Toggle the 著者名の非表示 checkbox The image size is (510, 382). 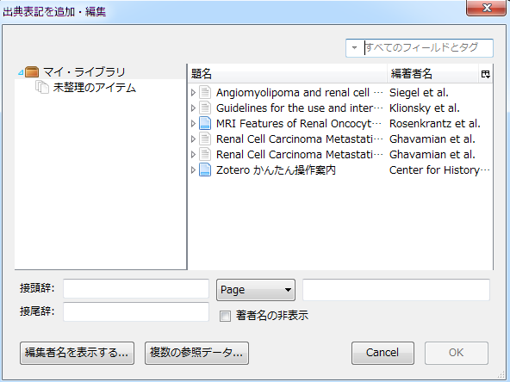tap(225, 316)
